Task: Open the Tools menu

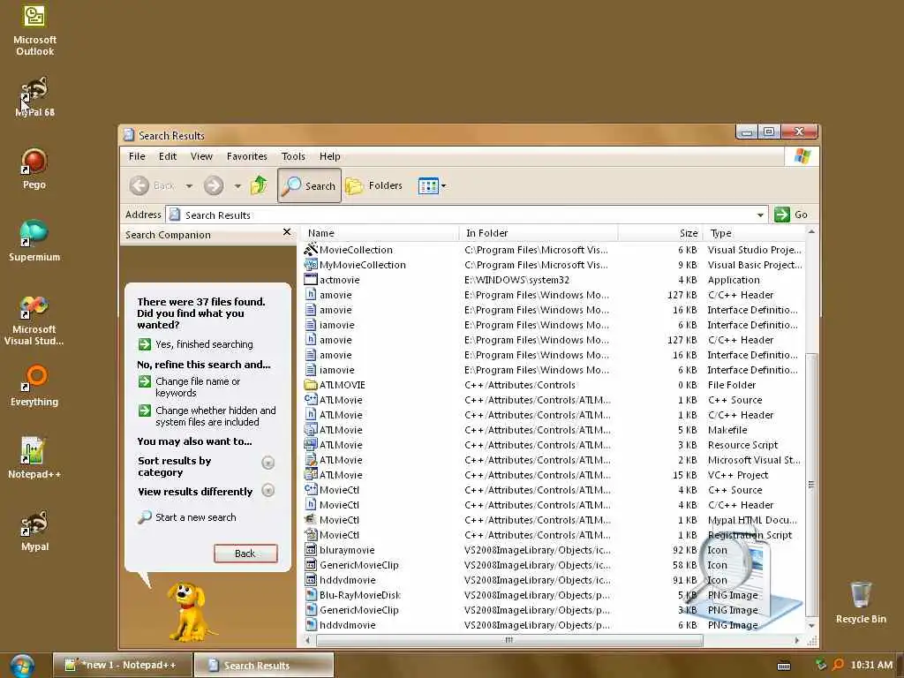Action: pyautogui.click(x=293, y=156)
